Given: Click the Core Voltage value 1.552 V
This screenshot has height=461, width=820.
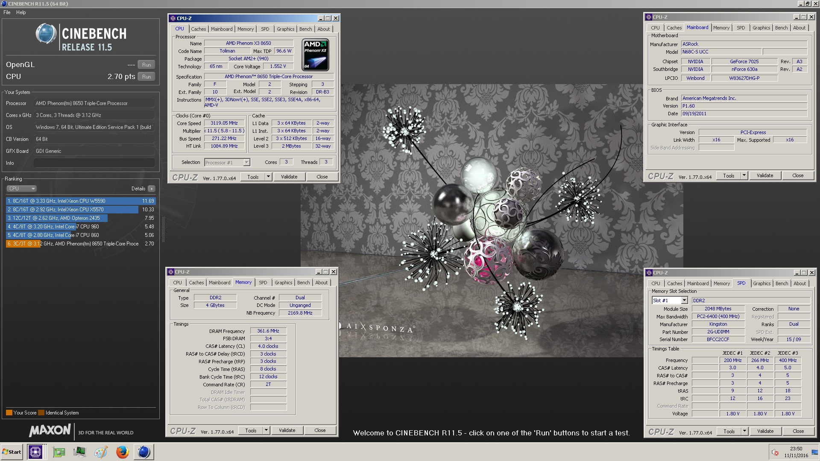Looking at the screenshot, I should click(x=278, y=66).
